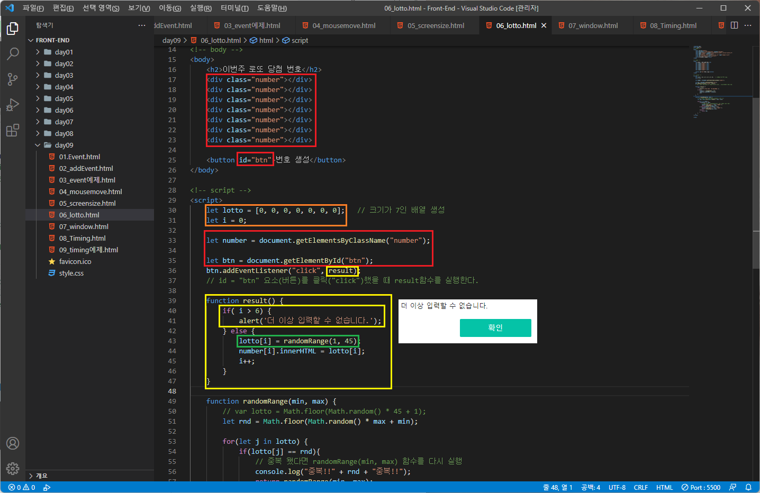
Task: Click line number 48 in the gutter
Action: (x=172, y=391)
